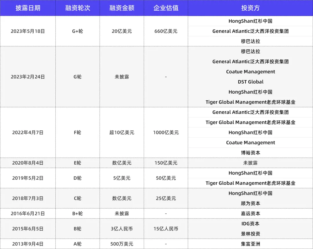Select the HongShan红杉中国 investor entry
The image size is (313, 249).
pyautogui.click(x=250, y=21)
